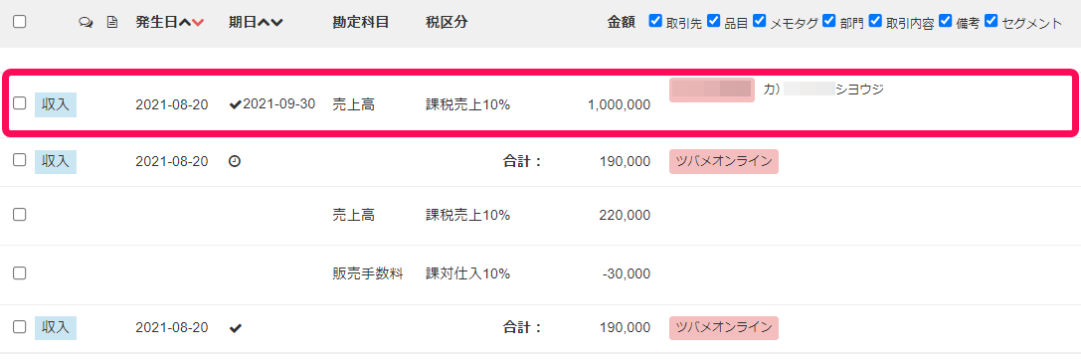
Task: Toggle the select-all checkbox in header
Action: [x=20, y=21]
